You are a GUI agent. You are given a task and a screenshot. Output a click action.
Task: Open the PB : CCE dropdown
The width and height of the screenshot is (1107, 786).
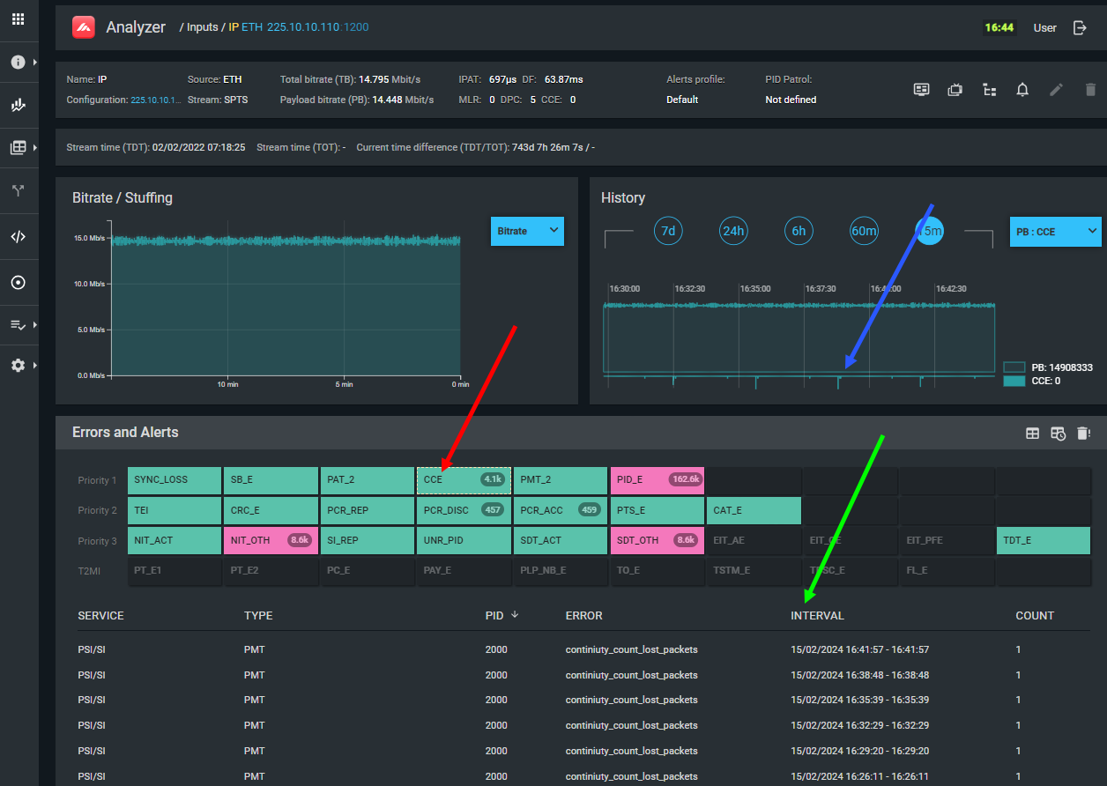(1055, 232)
